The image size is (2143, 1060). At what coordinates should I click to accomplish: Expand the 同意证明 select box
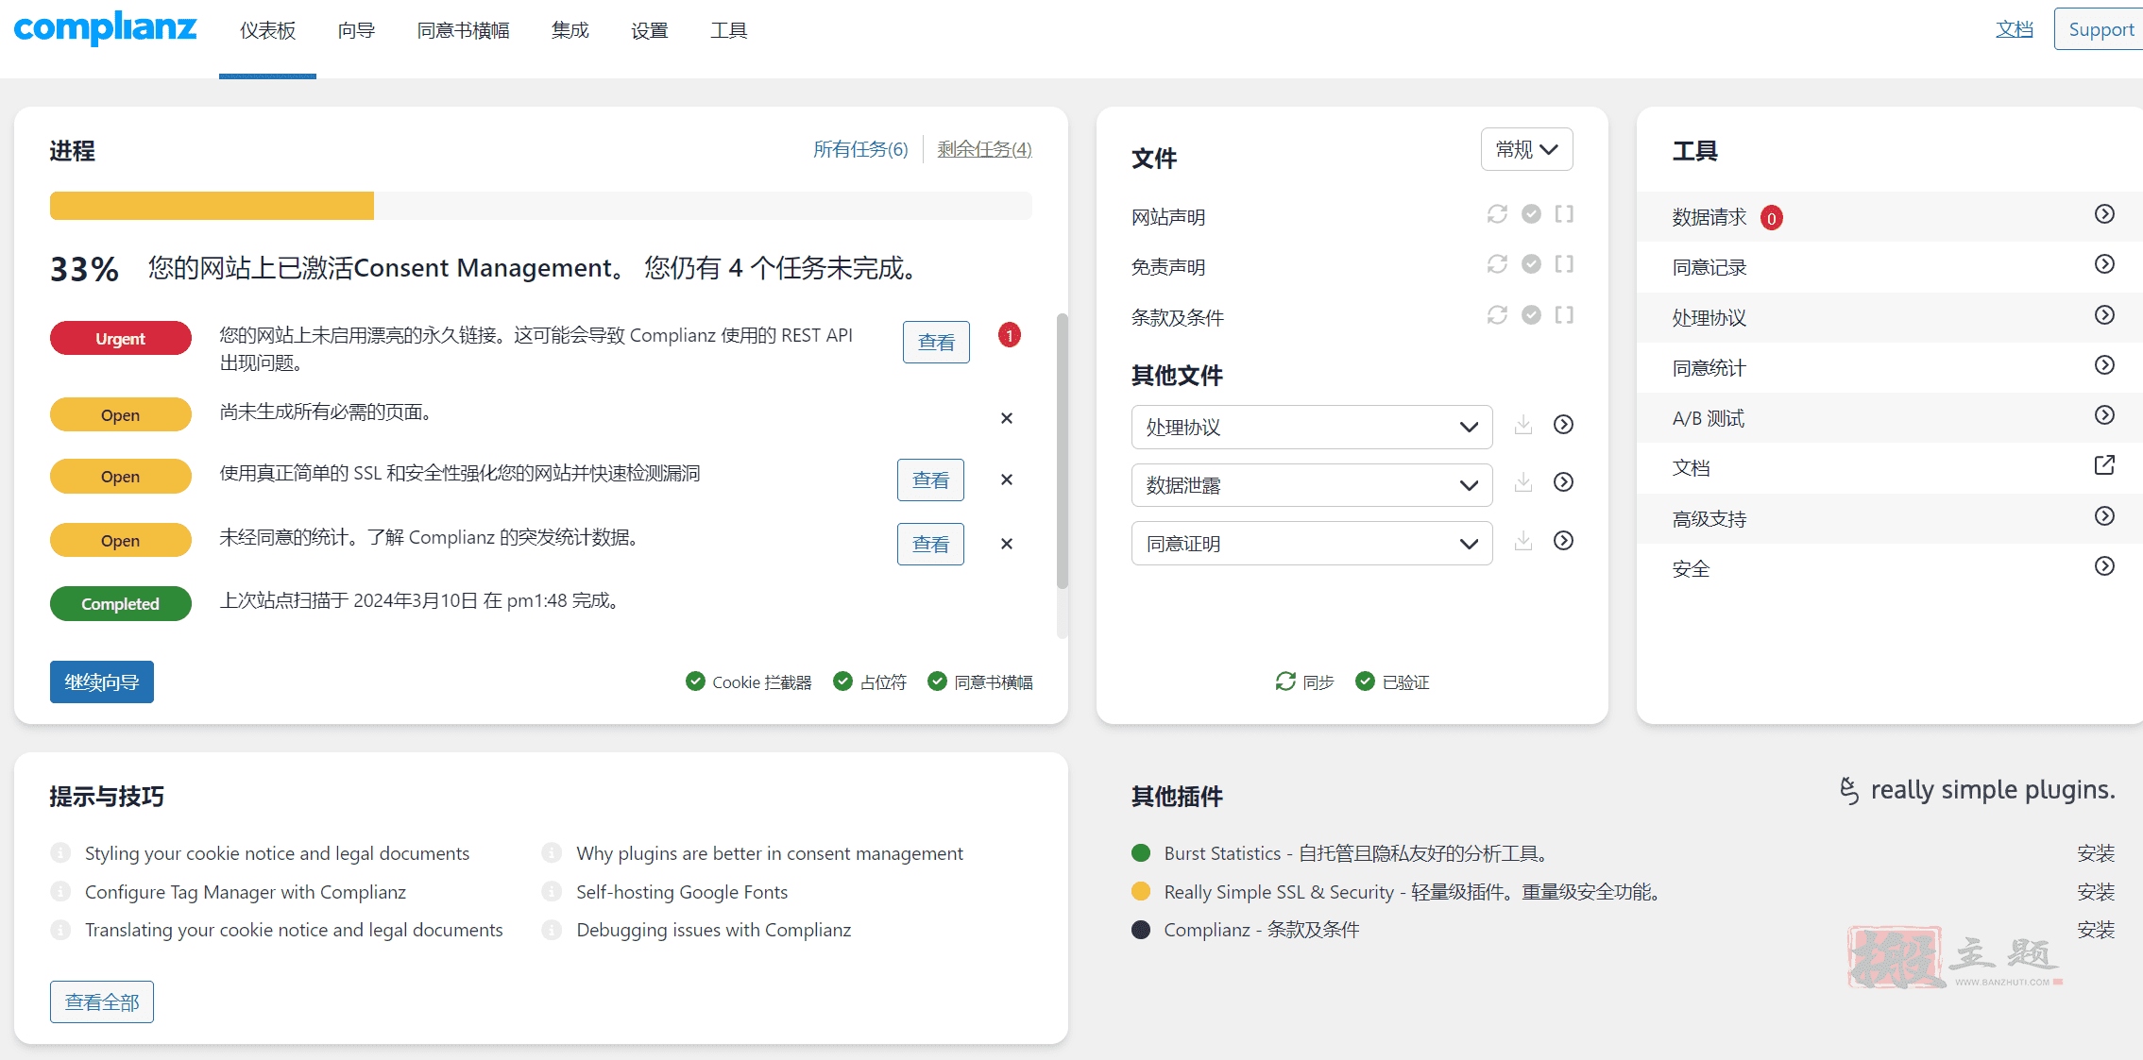1312,544
